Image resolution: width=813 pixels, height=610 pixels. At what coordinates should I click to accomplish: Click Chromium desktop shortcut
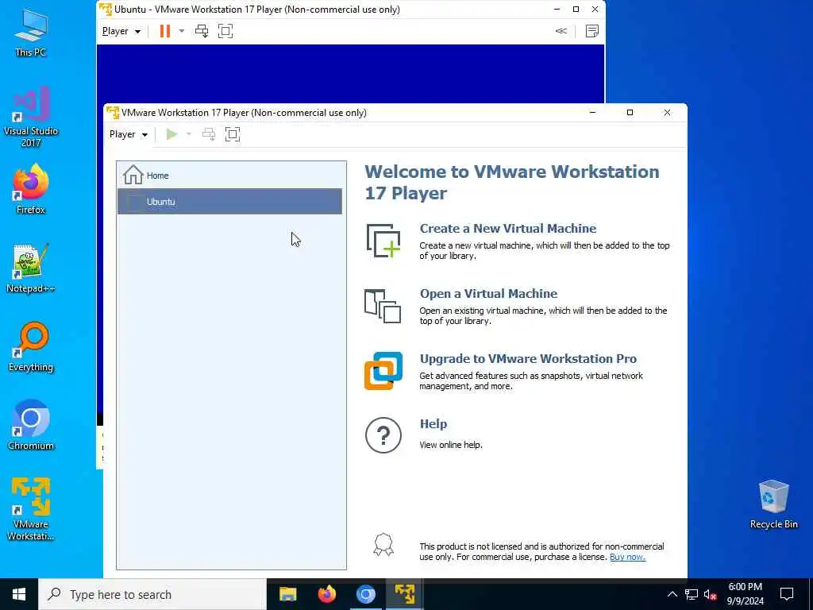[31, 426]
